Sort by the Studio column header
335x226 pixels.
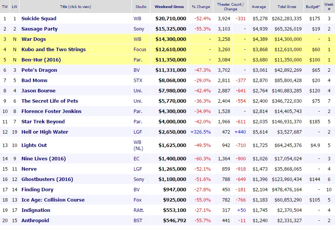click(x=141, y=6)
